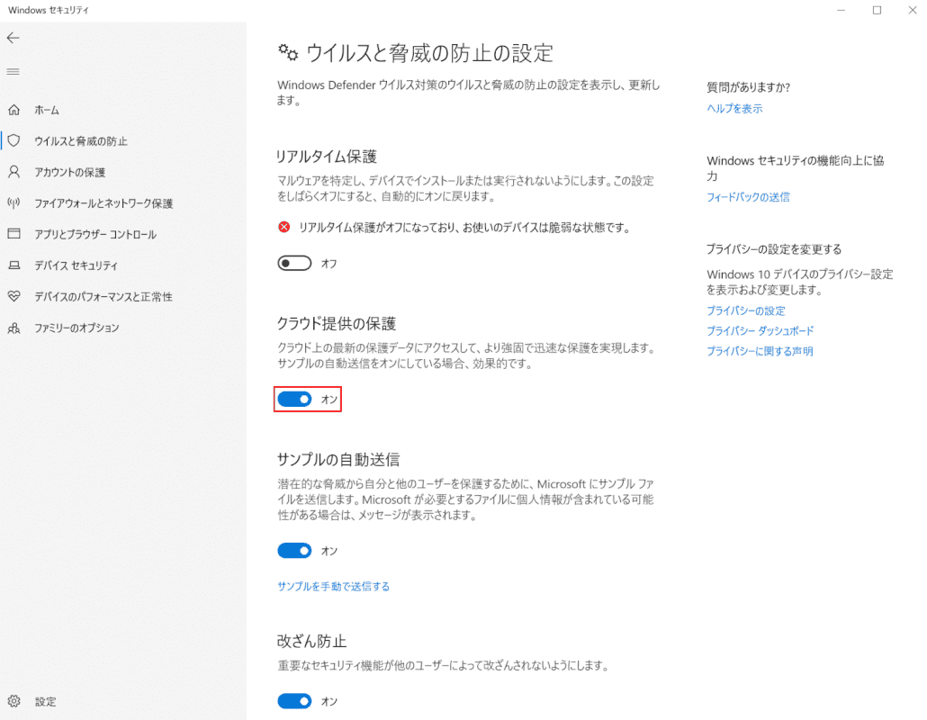Click the app and browser window icon
Image resolution: width=927 pixels, height=720 pixels.
tap(13, 234)
